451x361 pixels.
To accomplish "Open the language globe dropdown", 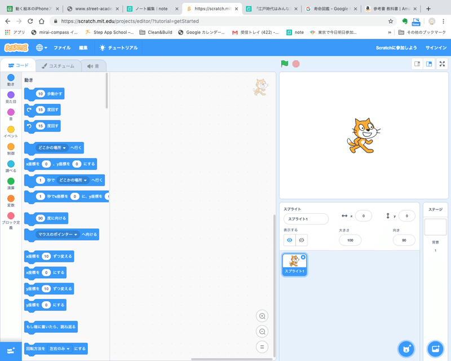I will [41, 48].
